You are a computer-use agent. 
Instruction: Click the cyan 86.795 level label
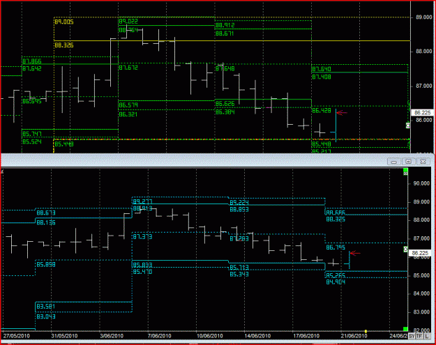(x=336, y=247)
